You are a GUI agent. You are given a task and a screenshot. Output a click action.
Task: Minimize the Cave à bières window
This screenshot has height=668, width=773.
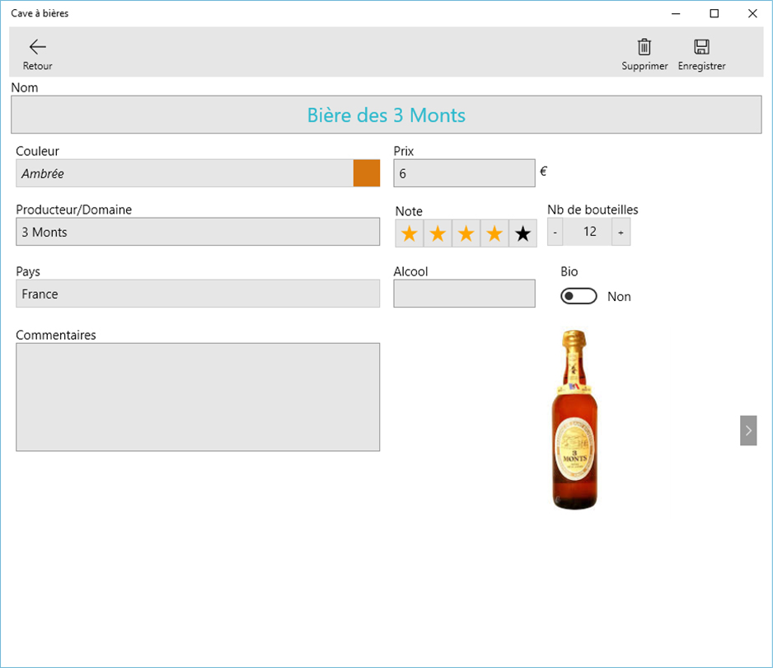[x=676, y=13]
